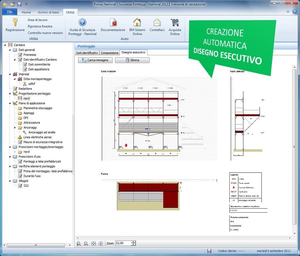Select DPI folder in the tree
Image resolution: width=300 pixels, height=256 pixels.
(26, 118)
